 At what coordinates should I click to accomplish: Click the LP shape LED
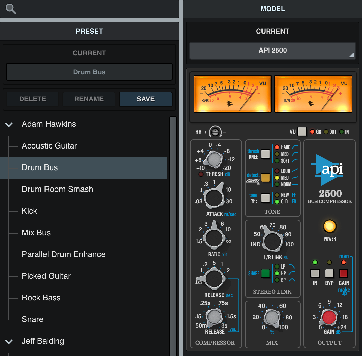pyautogui.click(x=277, y=266)
